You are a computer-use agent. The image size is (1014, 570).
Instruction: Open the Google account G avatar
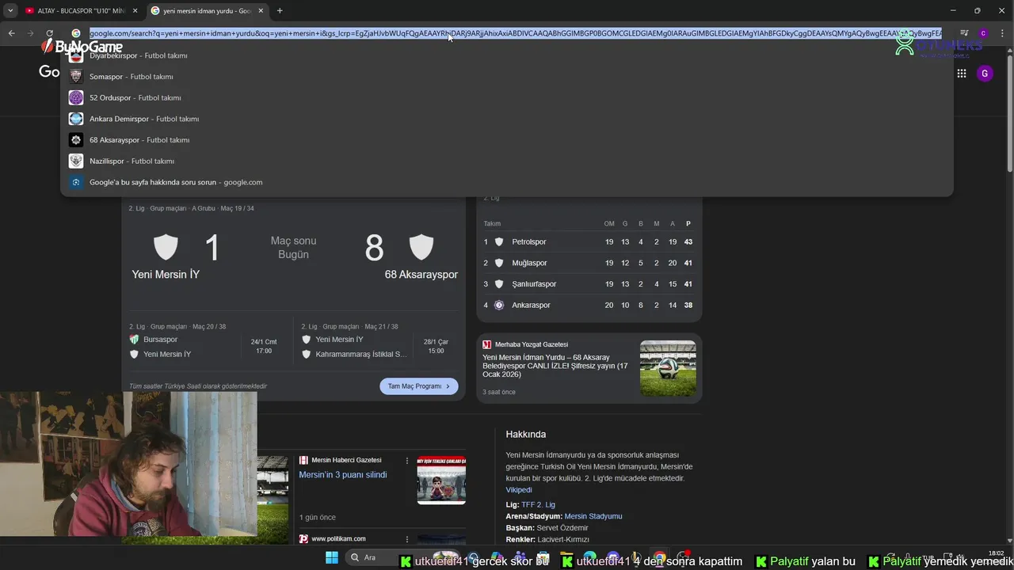click(985, 74)
